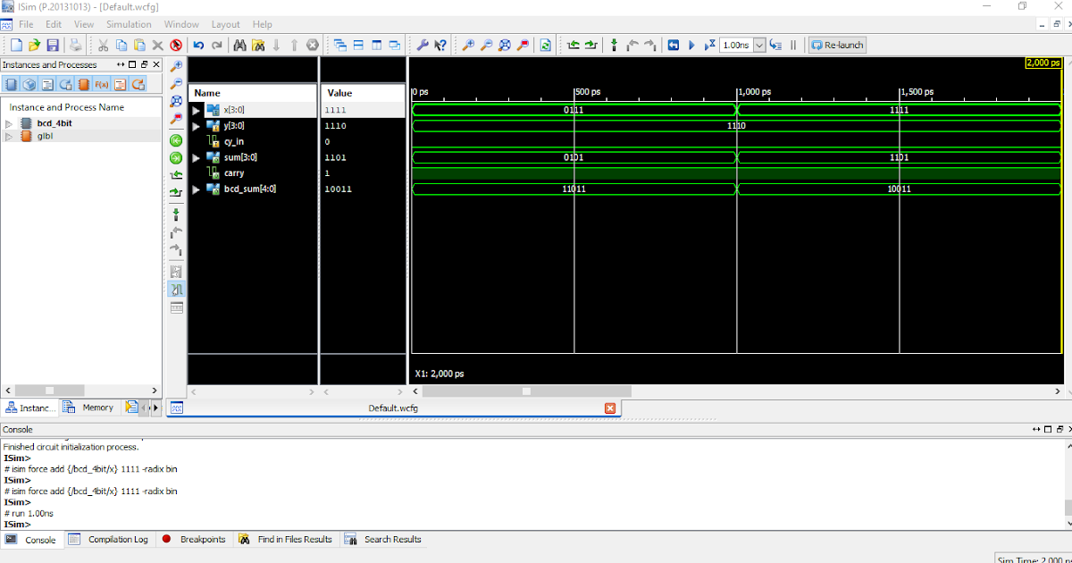1072x563 pixels.
Task: Select the Zoom to Full View tool
Action: coord(504,45)
